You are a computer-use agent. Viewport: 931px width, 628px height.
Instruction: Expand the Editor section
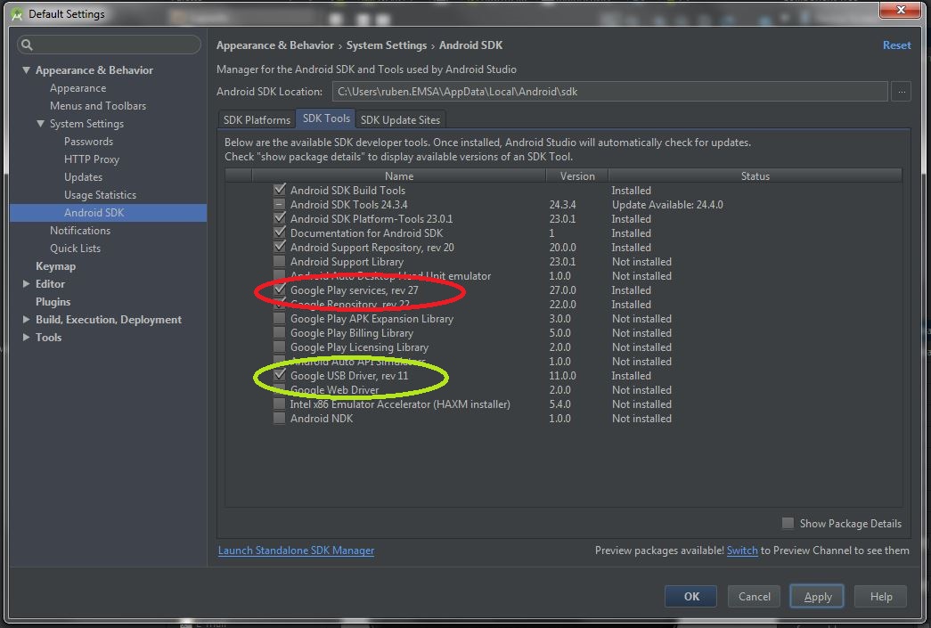pos(28,283)
